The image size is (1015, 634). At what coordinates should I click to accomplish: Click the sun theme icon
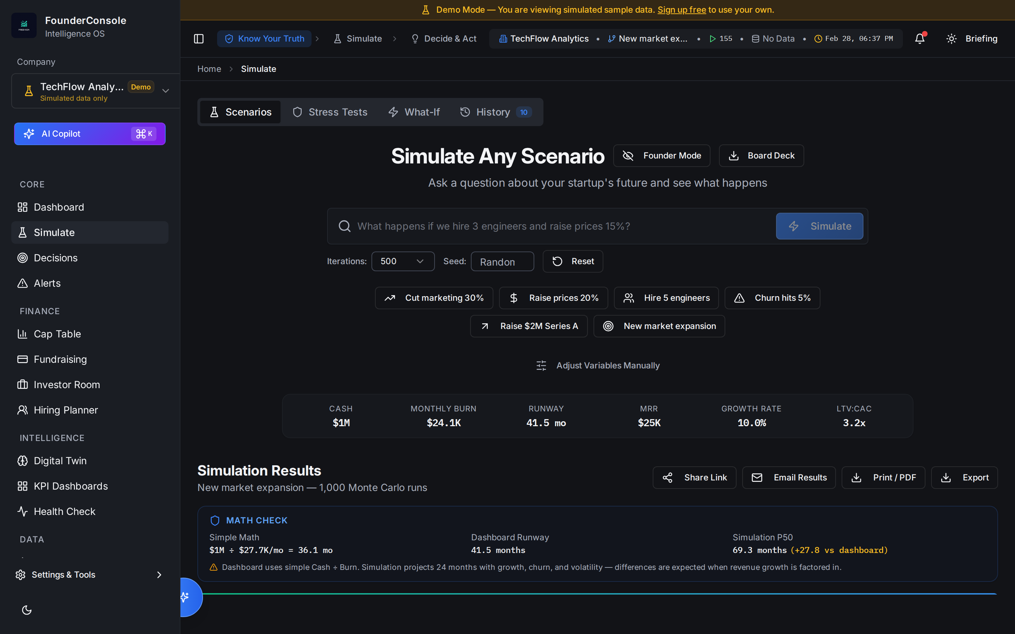click(951, 39)
